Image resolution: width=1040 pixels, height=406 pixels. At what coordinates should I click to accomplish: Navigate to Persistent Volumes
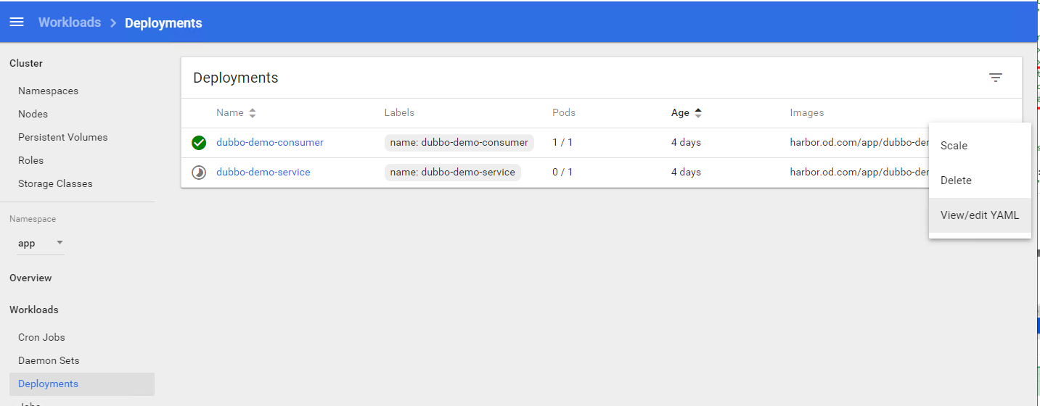62,138
